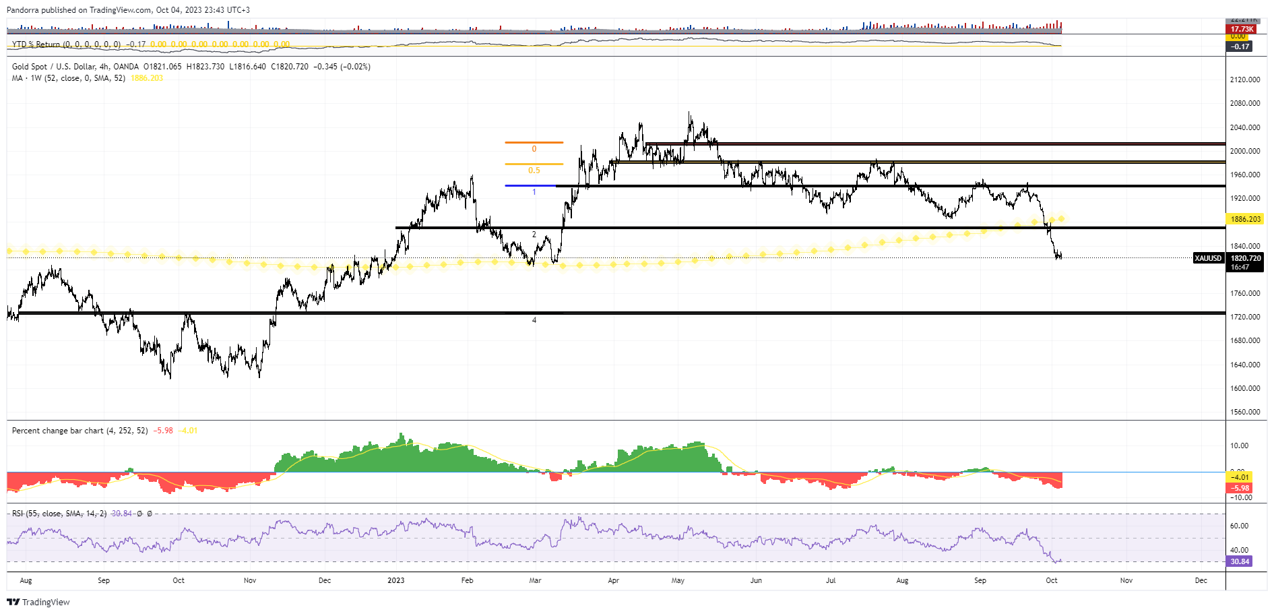Screen dimensions: 1274x614
Task: Click the Jun marker on time axis
Action: (x=756, y=580)
